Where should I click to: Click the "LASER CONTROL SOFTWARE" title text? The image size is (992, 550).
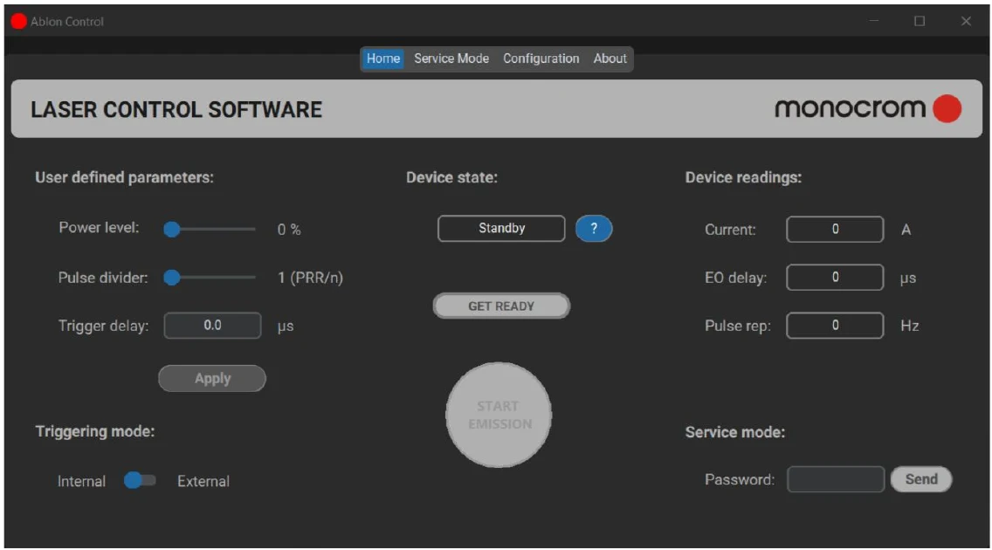[176, 109]
